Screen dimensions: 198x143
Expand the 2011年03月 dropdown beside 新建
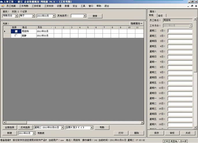(x=34, y=133)
